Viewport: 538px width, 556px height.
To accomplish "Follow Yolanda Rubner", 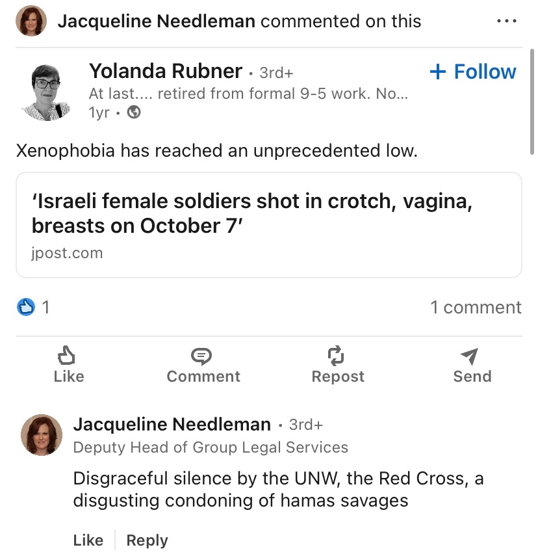I will (x=473, y=72).
